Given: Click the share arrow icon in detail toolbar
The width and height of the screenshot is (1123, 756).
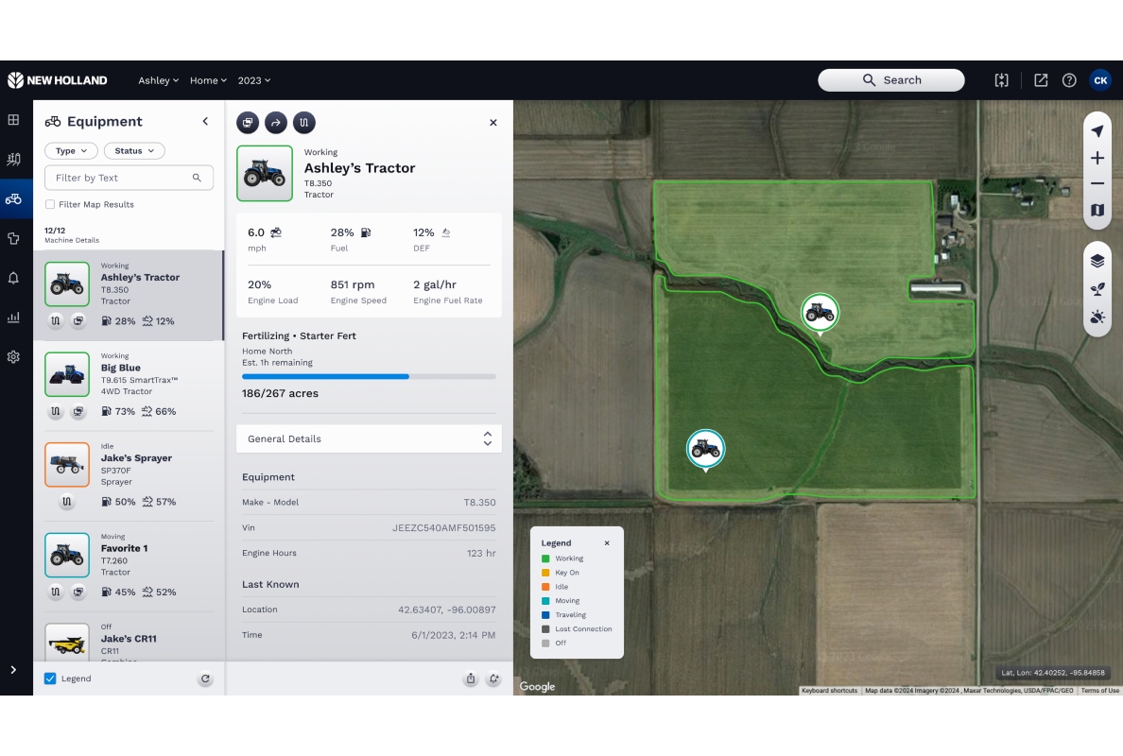Looking at the screenshot, I should coord(276,123).
